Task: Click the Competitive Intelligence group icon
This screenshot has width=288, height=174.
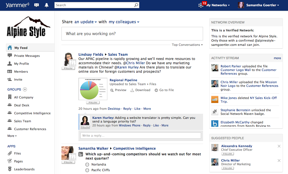Action: (x=10, y=113)
